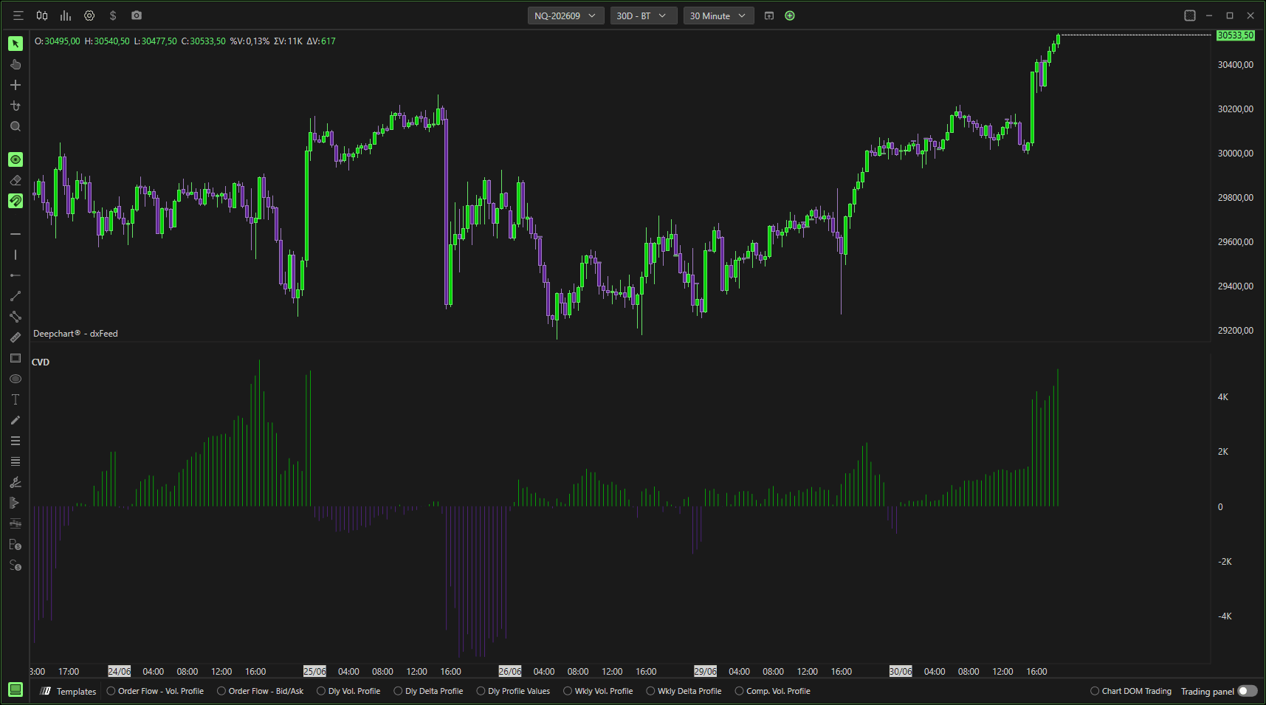Select the rectangle drawing tool
The height and width of the screenshot is (705, 1266).
tap(16, 358)
